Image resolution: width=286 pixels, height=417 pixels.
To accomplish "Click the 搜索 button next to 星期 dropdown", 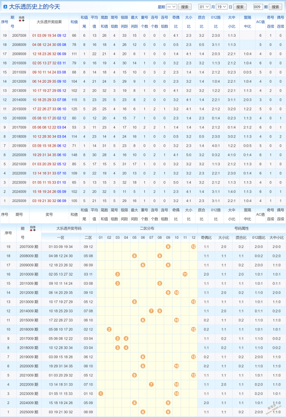I will (185, 7).
